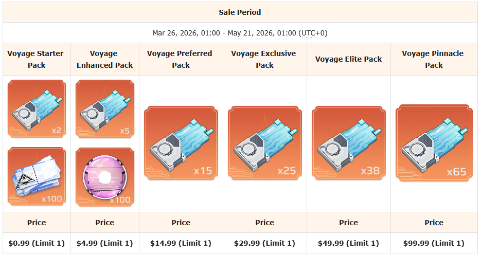Image resolution: width=481 pixels, height=256 pixels.
Task: Click the x38 Voyage Elite Pack icon
Action: click(x=349, y=143)
